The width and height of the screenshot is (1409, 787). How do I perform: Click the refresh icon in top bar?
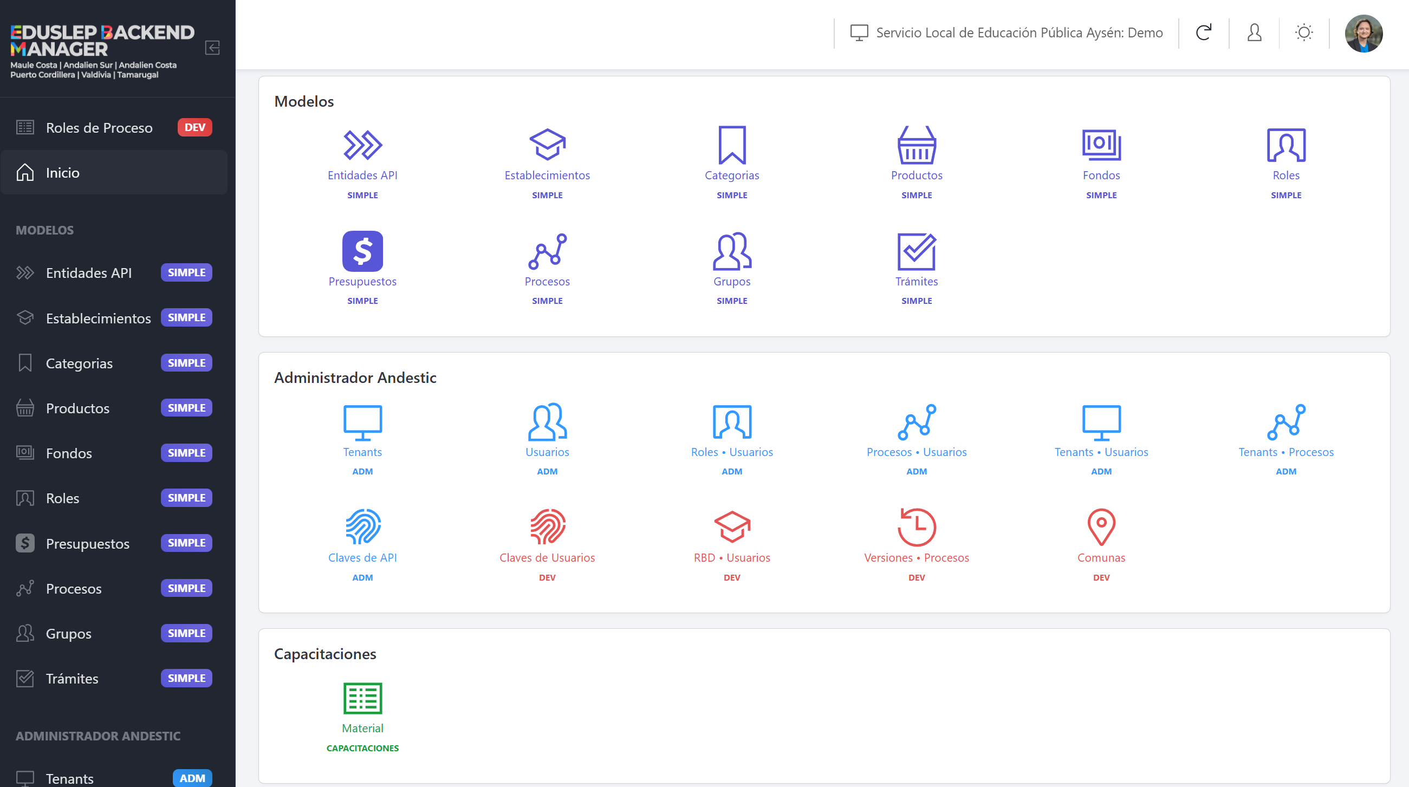point(1203,33)
